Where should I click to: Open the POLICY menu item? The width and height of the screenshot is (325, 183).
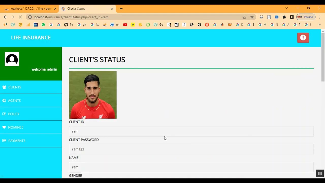[31, 114]
